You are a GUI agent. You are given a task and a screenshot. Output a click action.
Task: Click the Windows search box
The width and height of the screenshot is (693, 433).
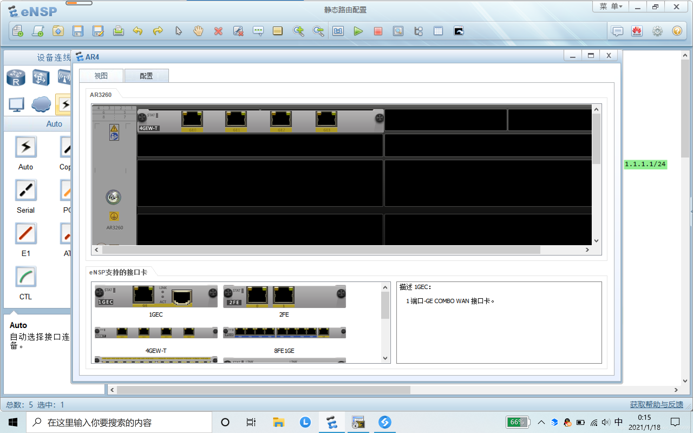[119, 422]
